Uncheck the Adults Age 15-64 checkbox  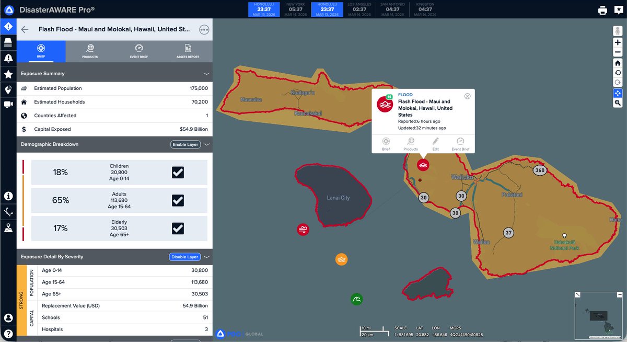178,200
